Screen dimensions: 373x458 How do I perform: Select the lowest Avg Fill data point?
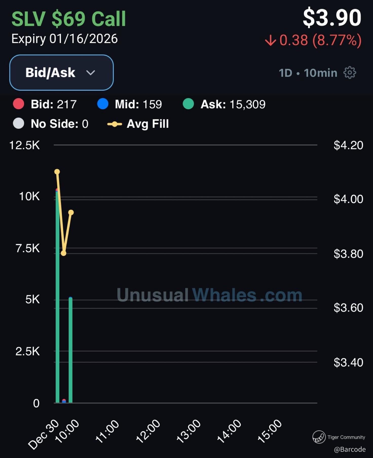[x=64, y=253]
